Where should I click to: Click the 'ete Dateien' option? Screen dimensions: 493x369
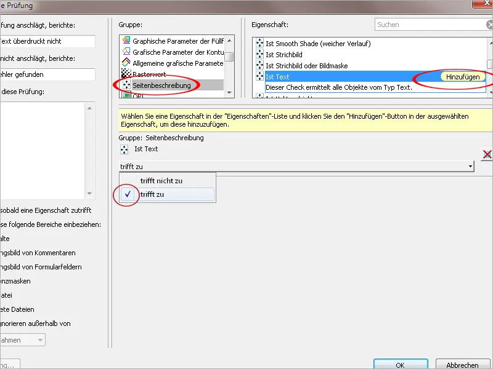tap(17, 309)
